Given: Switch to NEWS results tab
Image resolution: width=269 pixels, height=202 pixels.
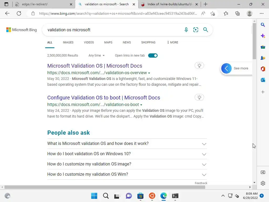Looking at the screenshot, I should pyautogui.click(x=127, y=42).
